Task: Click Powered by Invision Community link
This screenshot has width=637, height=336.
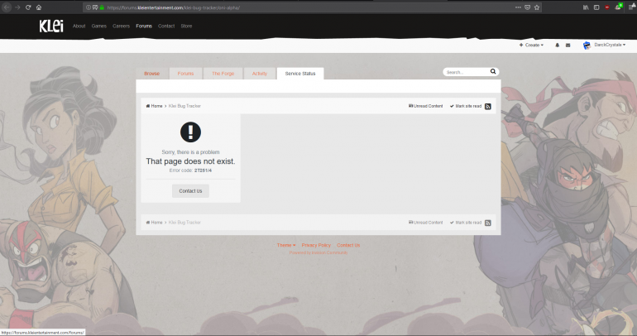Action: coord(318,252)
